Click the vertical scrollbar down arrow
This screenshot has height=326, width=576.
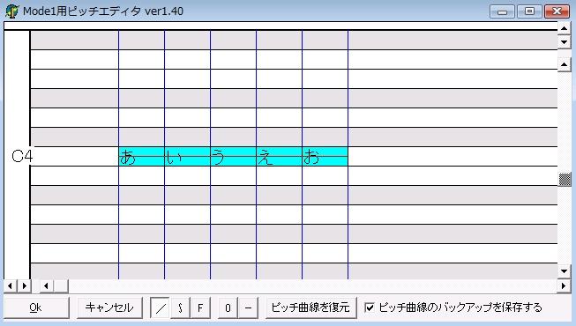click(565, 271)
